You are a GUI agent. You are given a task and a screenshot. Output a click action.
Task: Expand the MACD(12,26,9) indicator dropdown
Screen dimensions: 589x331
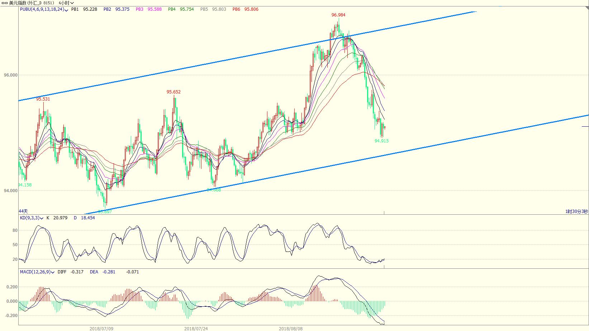pos(53,272)
